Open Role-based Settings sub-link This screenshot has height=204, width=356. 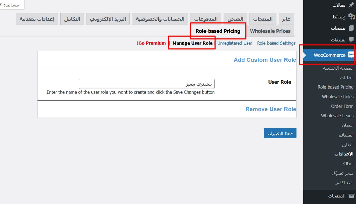tap(276, 43)
